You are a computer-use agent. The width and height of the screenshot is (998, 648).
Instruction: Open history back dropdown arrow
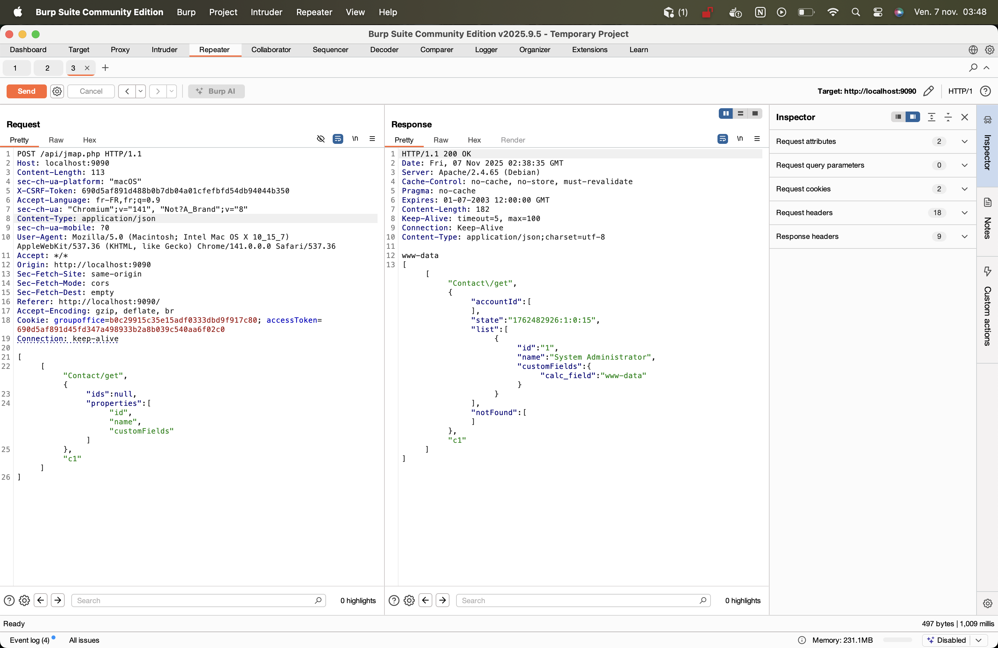[141, 91]
